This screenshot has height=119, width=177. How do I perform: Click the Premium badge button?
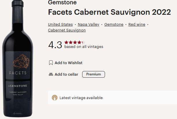point(93,74)
